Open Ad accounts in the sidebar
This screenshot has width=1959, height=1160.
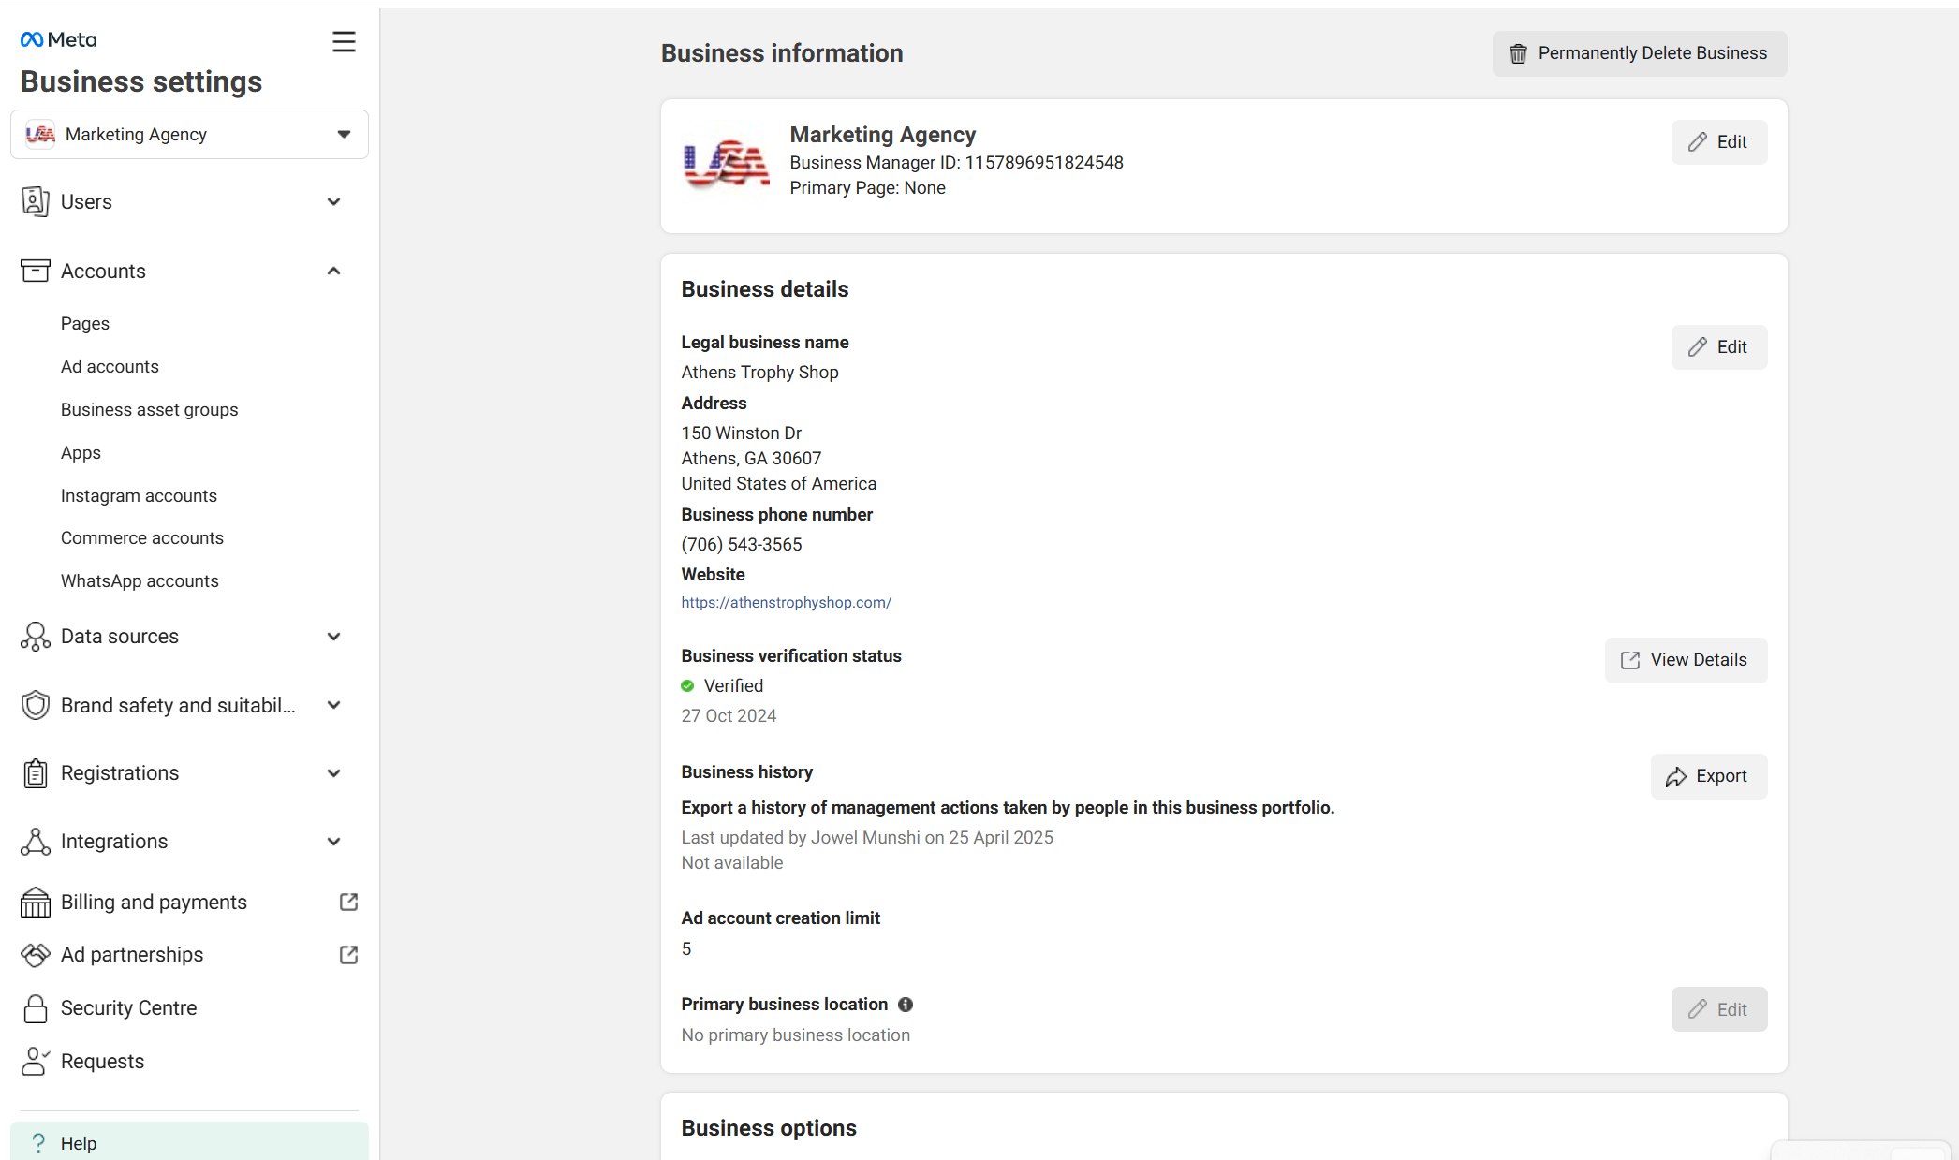(110, 367)
